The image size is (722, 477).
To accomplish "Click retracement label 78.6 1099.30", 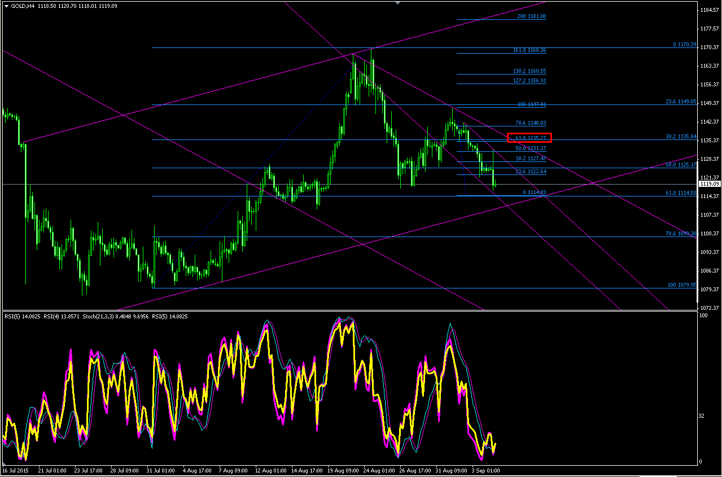I will (x=681, y=233).
